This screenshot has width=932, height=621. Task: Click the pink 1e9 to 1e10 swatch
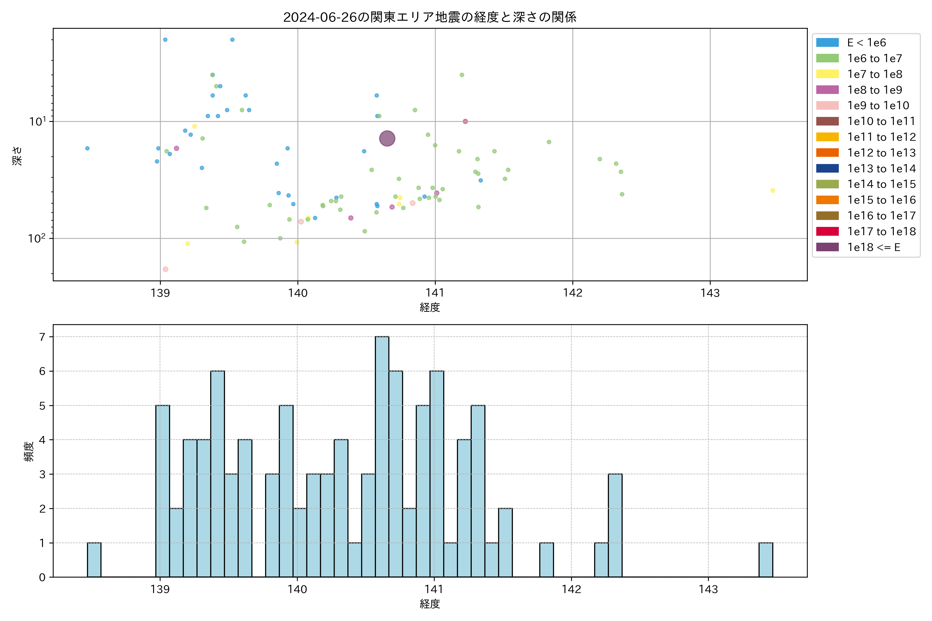827,105
